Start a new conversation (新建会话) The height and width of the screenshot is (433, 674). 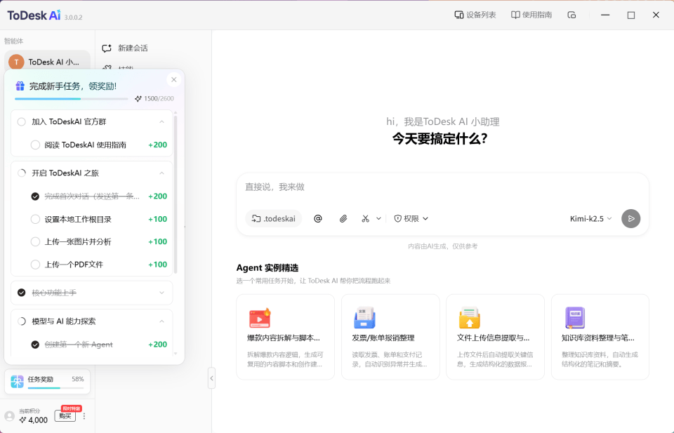125,48
